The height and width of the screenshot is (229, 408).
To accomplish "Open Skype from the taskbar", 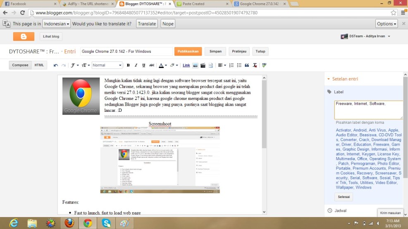I will coord(106,223).
